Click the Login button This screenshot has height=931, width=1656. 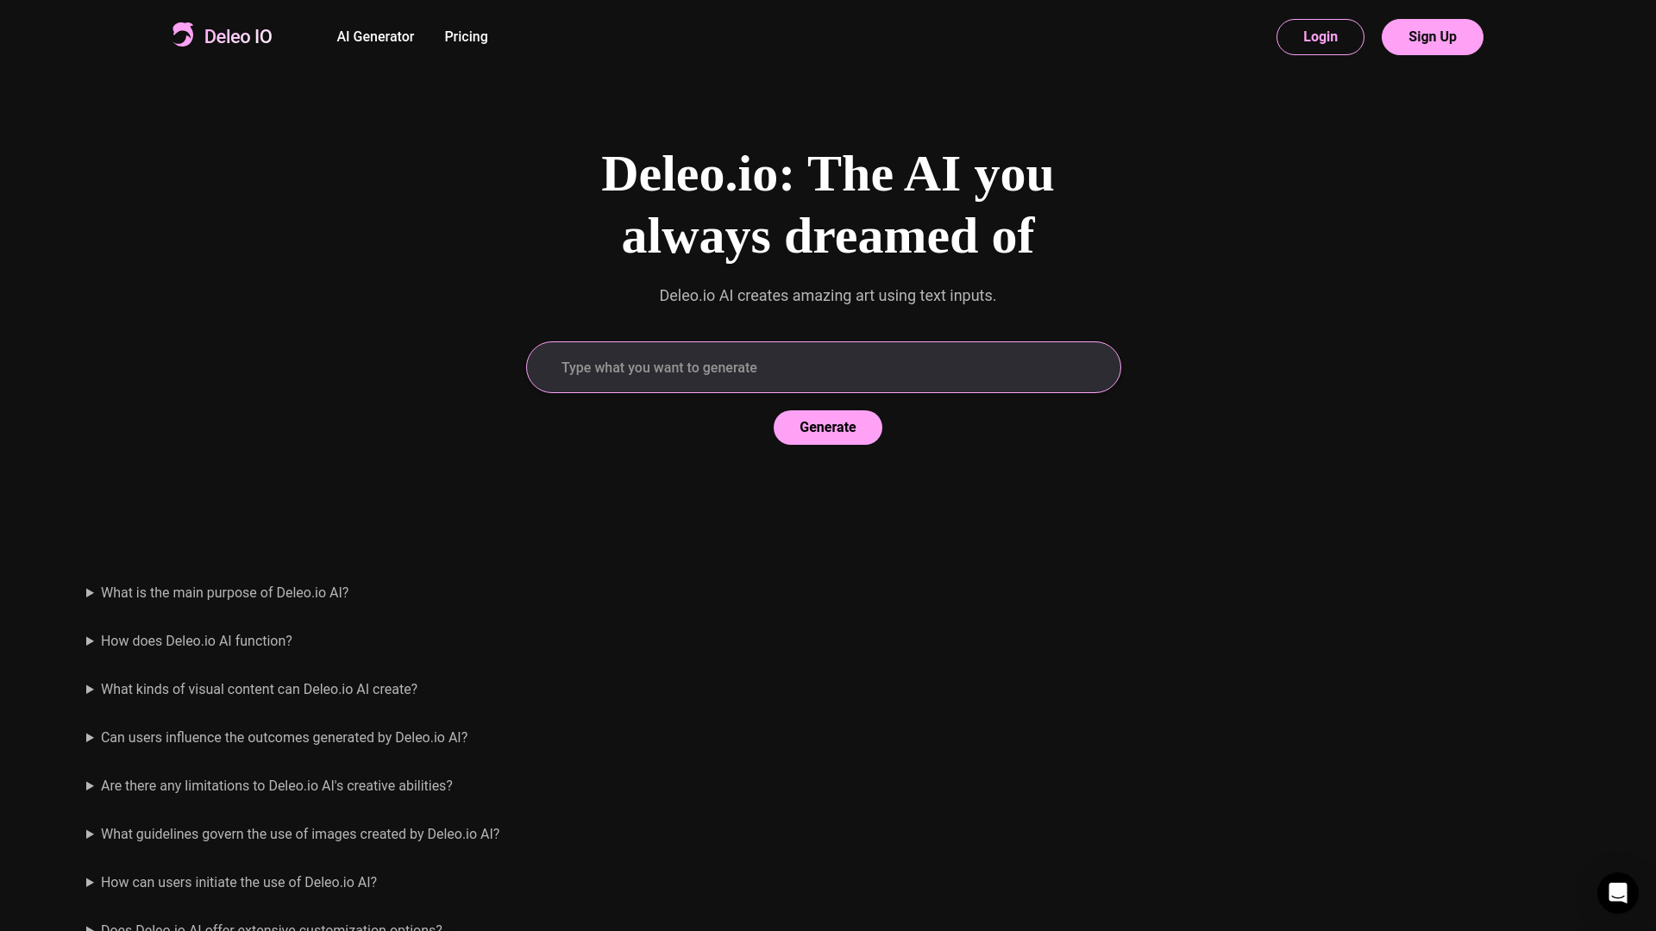(x=1320, y=36)
